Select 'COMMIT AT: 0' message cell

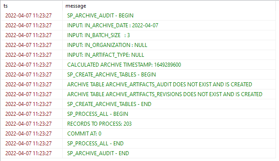[x=169, y=134]
